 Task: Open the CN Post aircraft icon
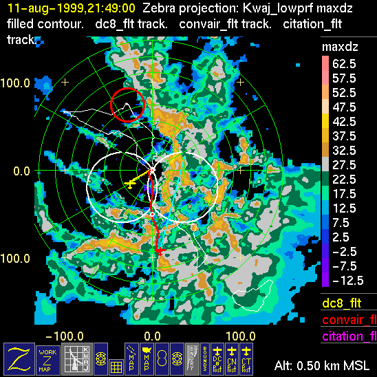click(232, 358)
